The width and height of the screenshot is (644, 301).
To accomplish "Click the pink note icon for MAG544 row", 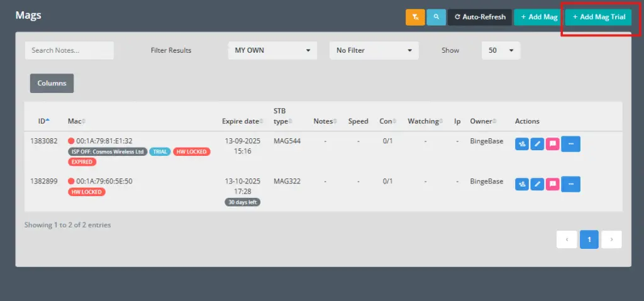I will pyautogui.click(x=552, y=144).
